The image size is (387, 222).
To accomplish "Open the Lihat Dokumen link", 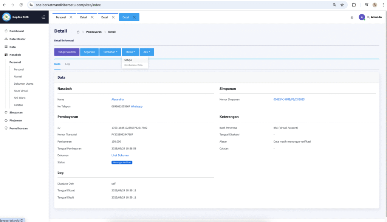I will tap(120, 155).
